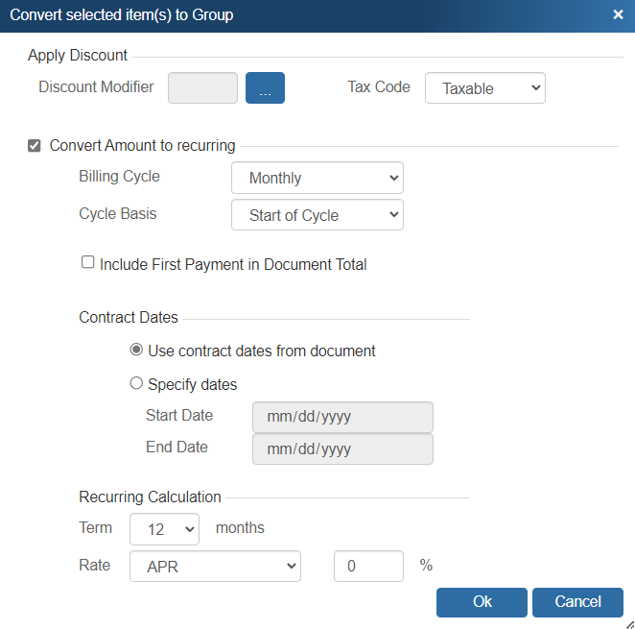Open the Tax Code dropdown
The image size is (635, 630).
point(484,88)
